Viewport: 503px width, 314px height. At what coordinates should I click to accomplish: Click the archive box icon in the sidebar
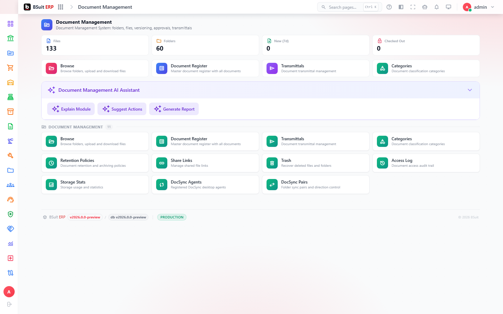point(10,112)
